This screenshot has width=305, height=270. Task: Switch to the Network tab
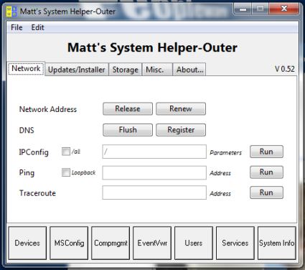[x=26, y=69]
